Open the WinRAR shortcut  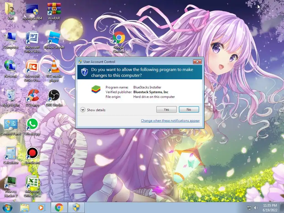(54, 11)
